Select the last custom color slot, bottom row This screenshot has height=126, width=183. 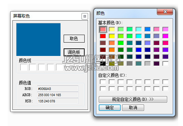click(x=165, y=89)
